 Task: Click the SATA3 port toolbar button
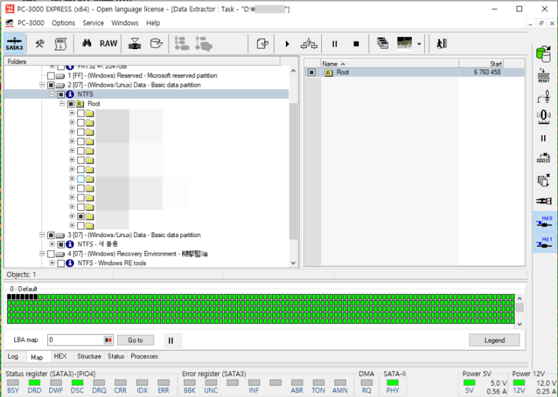14,43
